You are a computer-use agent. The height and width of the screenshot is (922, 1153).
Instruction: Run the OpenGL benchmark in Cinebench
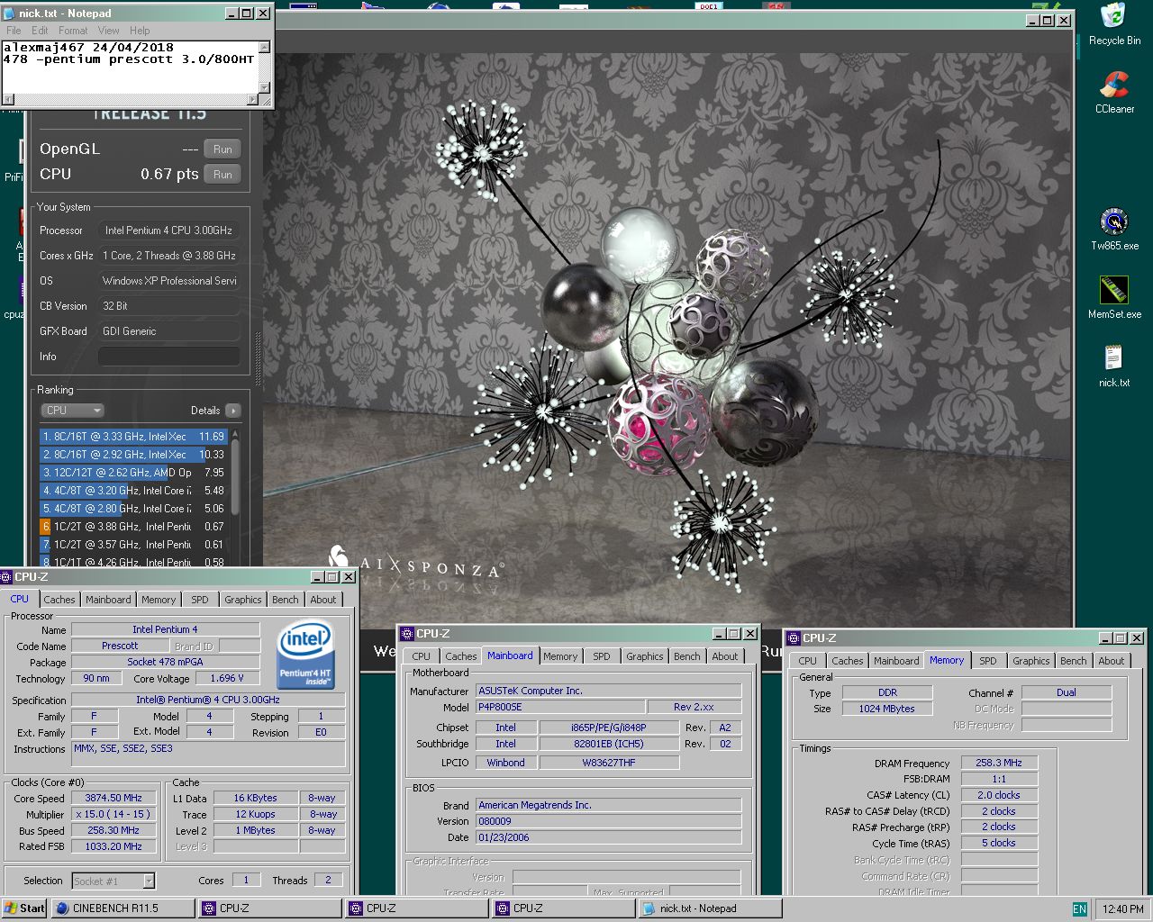pos(222,149)
